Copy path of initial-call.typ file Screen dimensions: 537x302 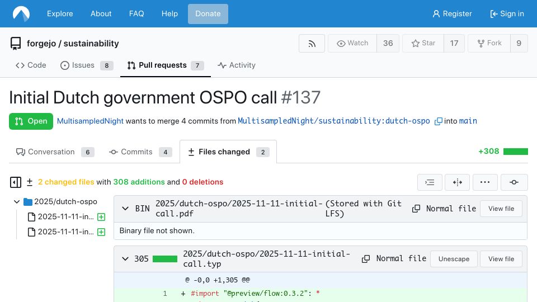pyautogui.click(x=366, y=259)
